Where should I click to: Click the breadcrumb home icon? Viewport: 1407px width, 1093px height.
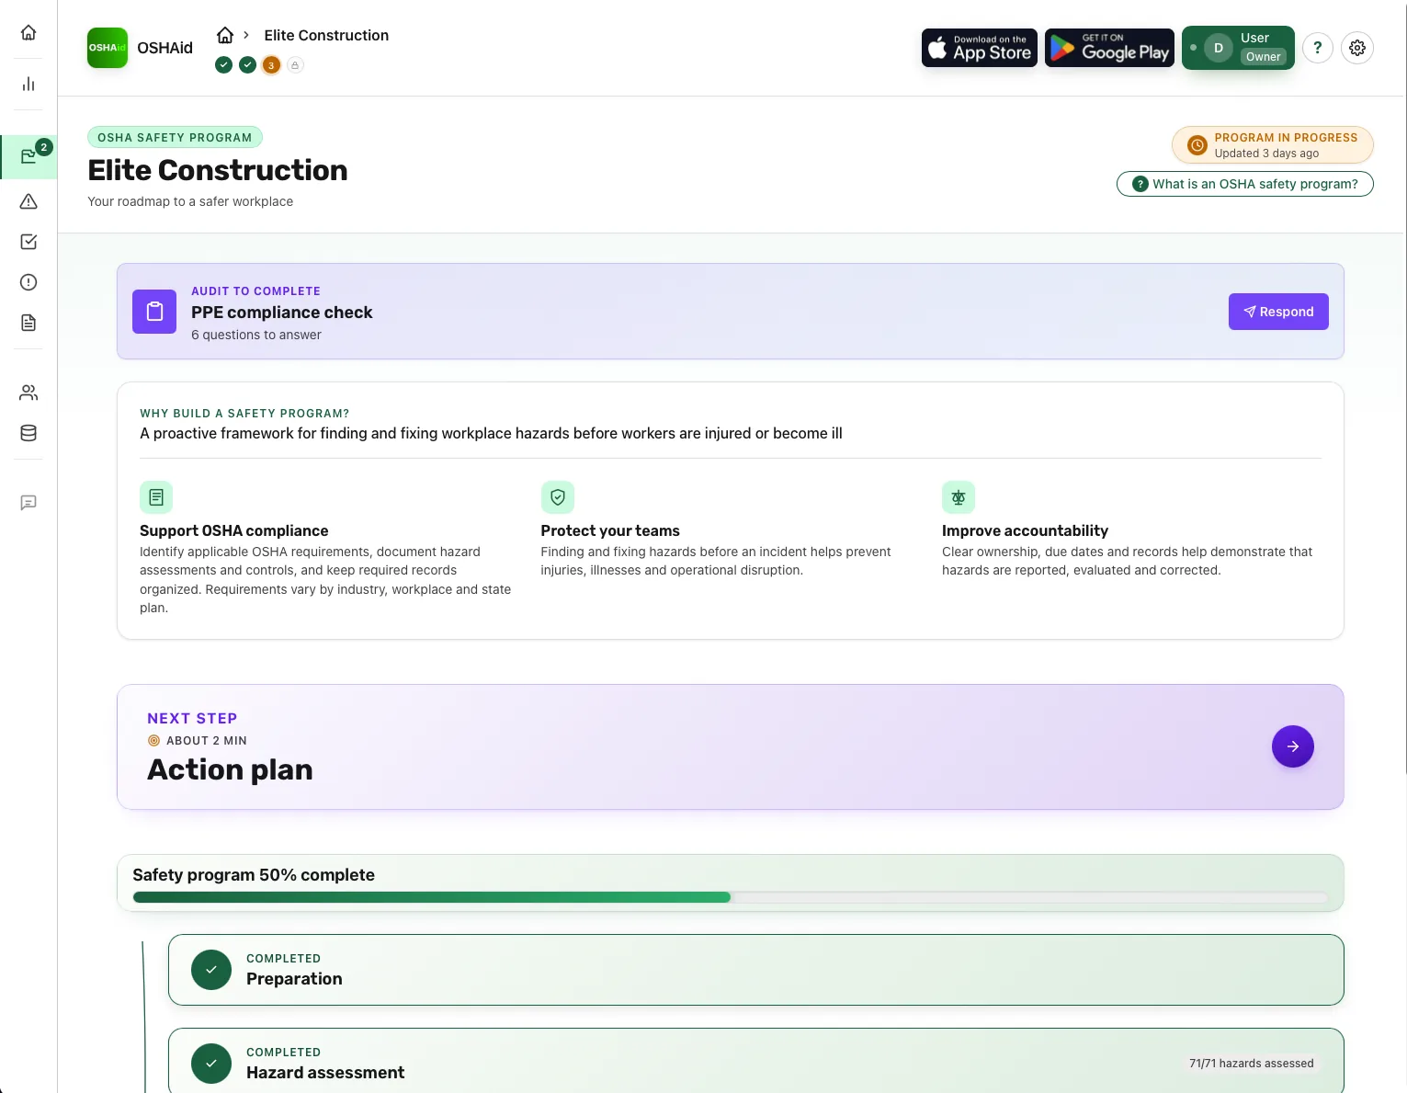tap(225, 35)
